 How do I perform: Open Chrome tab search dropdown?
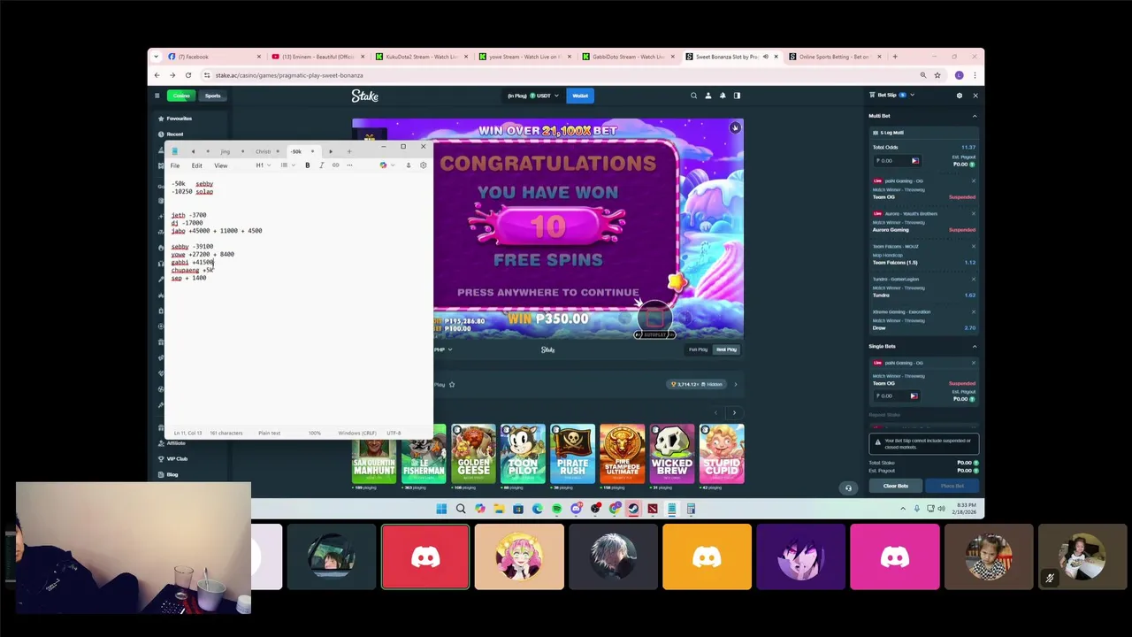156,57
